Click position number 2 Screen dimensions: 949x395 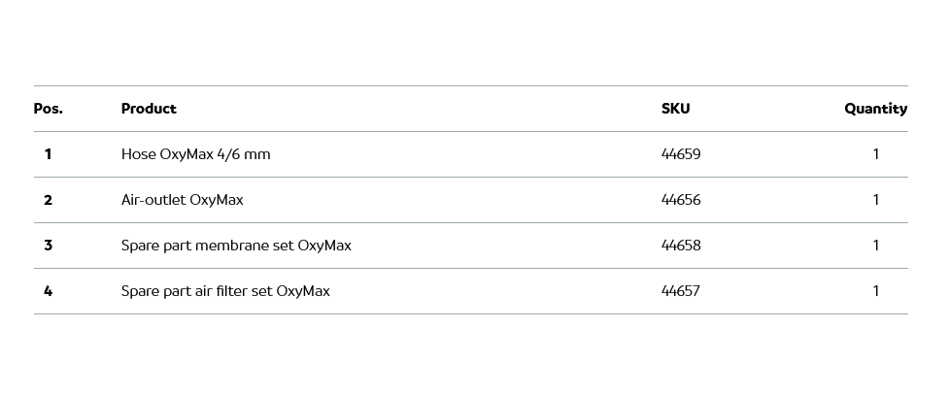pos(48,200)
